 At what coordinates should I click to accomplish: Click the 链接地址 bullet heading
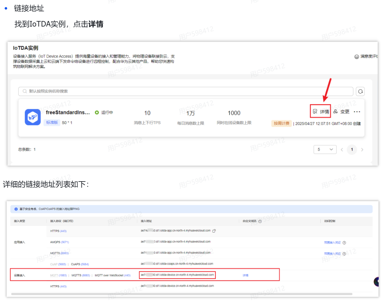tap(29, 8)
